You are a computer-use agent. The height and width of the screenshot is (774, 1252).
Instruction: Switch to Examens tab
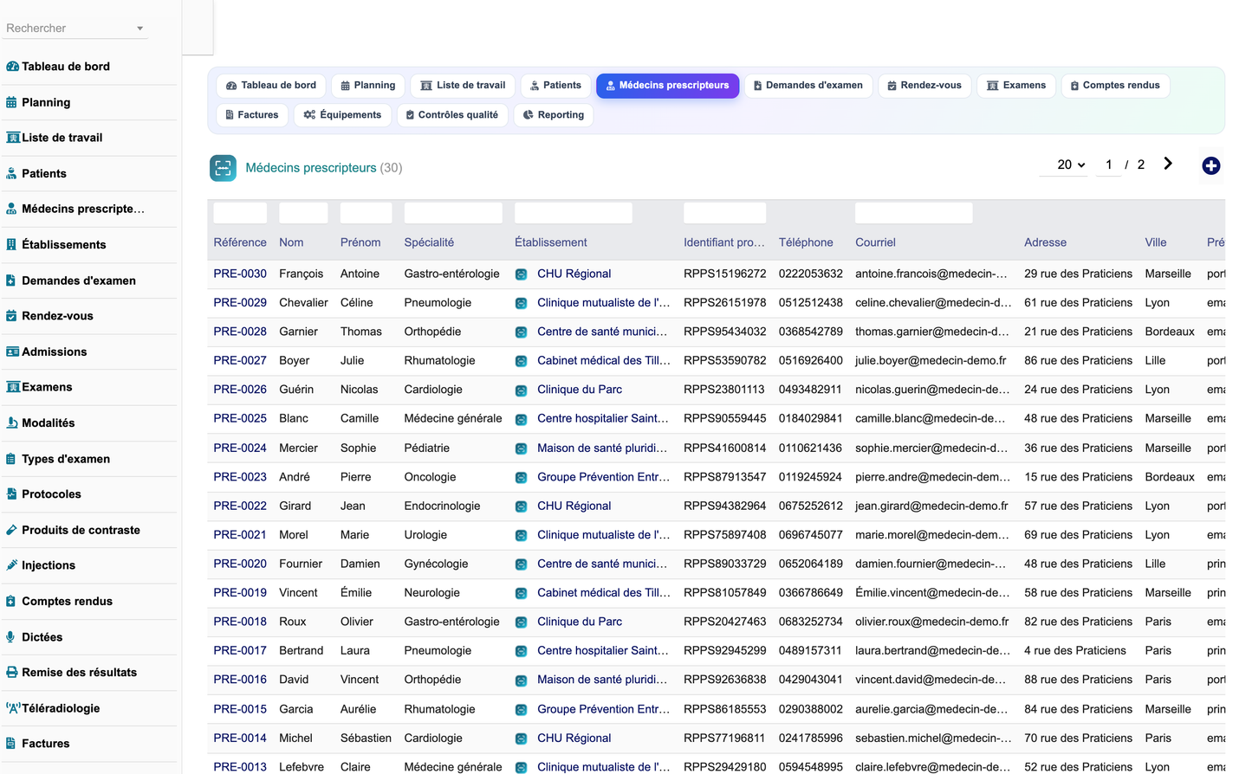point(1016,86)
